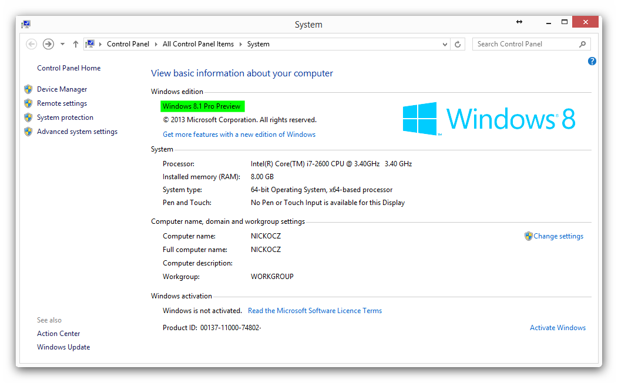Open Advanced system settings

pos(78,132)
